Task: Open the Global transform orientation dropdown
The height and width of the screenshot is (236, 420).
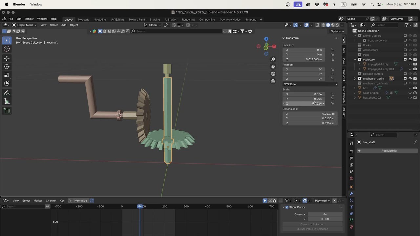Action: 153,25
